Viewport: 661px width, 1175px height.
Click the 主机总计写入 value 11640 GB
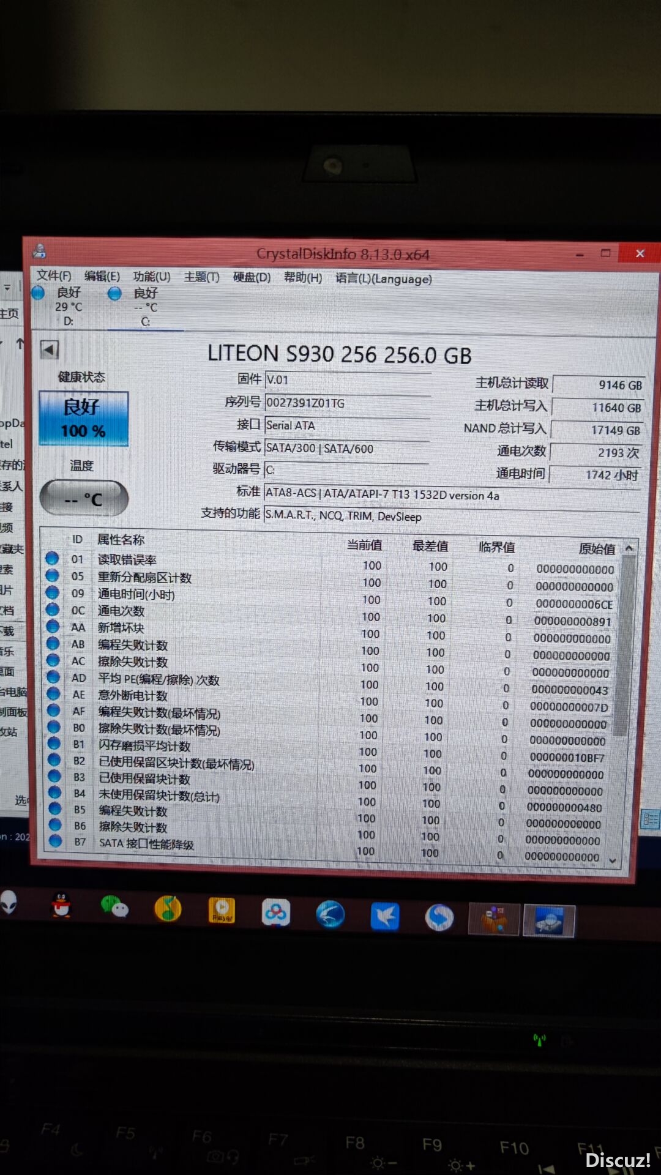point(597,407)
